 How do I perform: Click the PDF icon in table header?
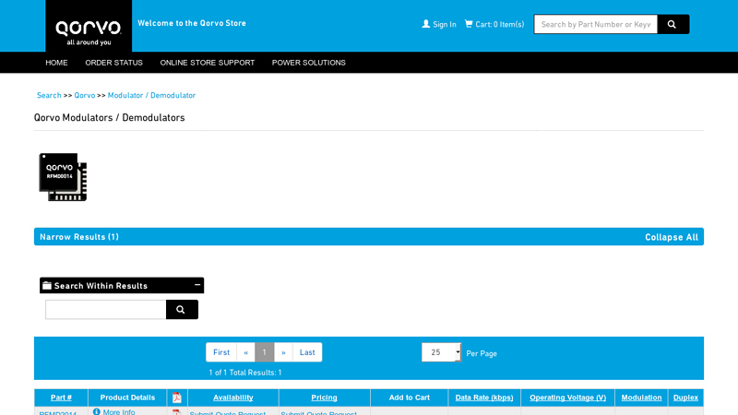click(177, 397)
